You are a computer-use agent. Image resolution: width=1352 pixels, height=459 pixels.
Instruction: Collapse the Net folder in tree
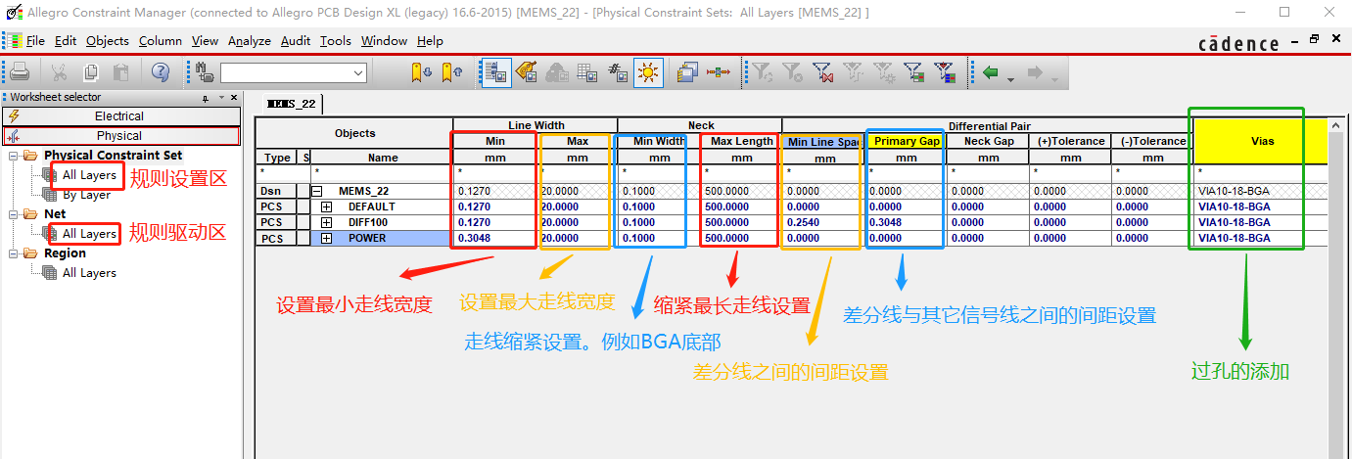point(13,214)
